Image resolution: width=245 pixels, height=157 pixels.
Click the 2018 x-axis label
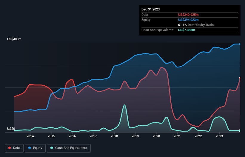click(x=114, y=136)
